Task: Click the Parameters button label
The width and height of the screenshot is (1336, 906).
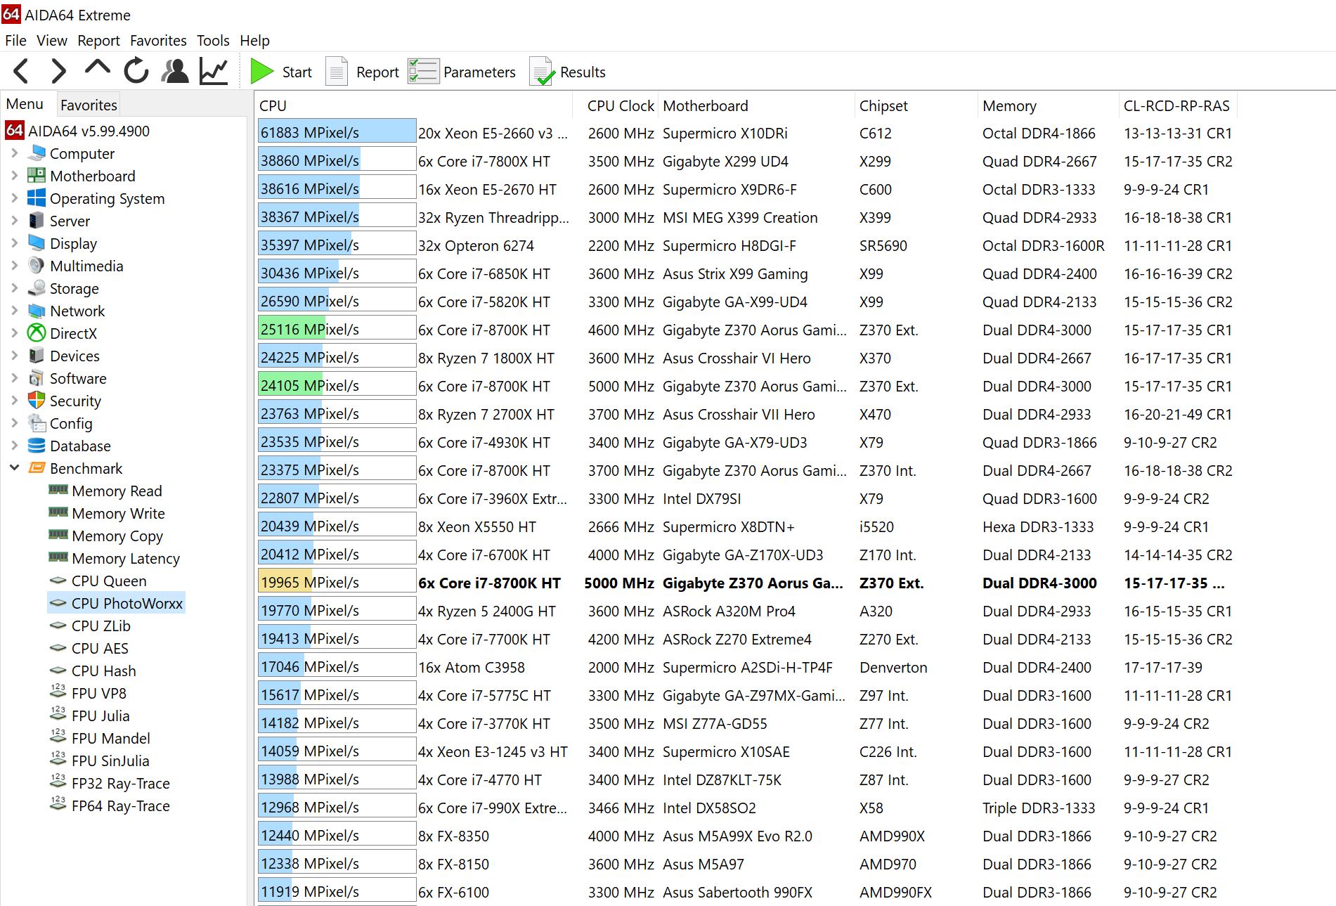Action: (479, 72)
